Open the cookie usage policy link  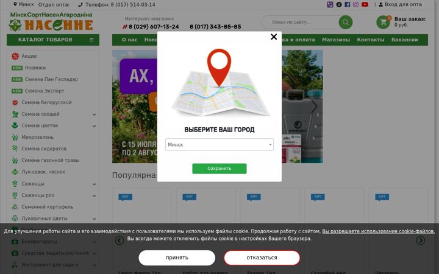[x=378, y=231]
